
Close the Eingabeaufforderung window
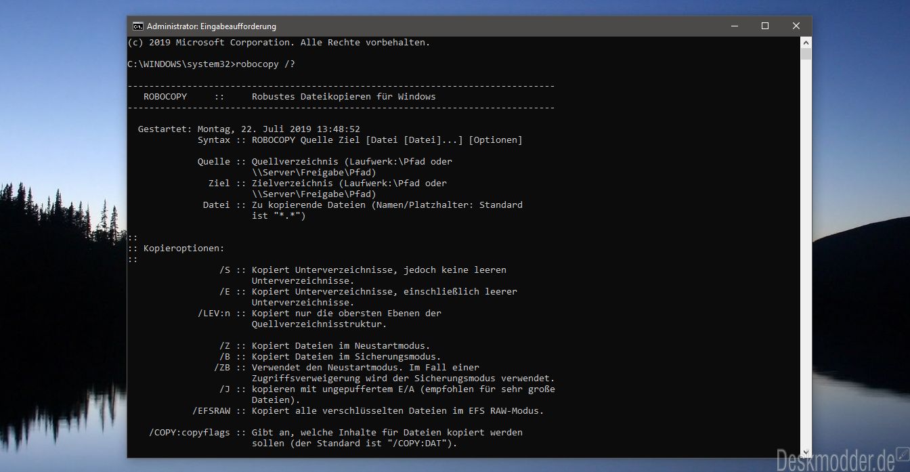tap(796, 26)
